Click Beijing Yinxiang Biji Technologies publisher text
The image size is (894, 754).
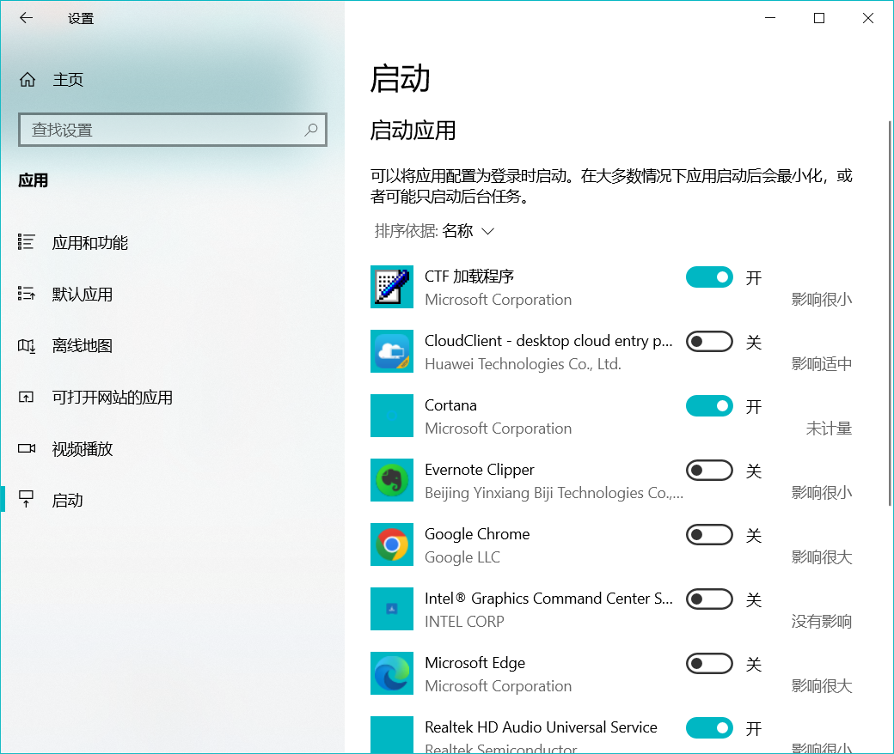point(554,493)
